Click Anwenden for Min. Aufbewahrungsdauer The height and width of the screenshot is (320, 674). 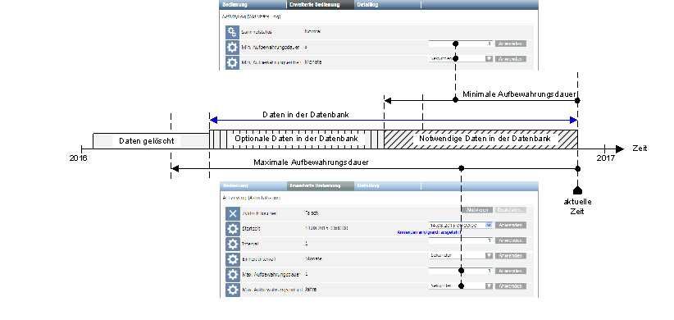pyautogui.click(x=511, y=43)
